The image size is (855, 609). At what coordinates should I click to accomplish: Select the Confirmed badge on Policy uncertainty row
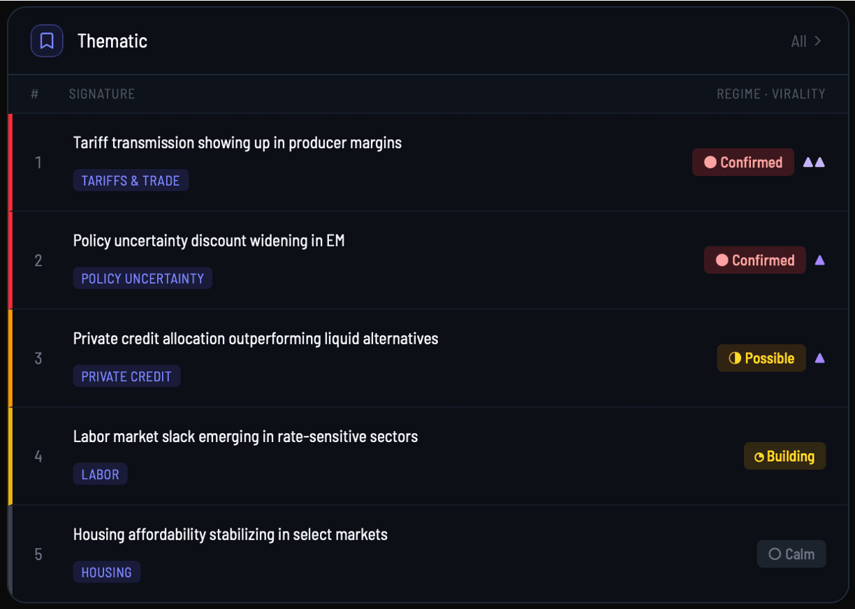coord(755,261)
